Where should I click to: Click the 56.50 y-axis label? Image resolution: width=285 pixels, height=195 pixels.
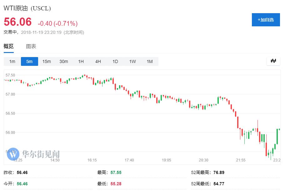(x=10, y=113)
